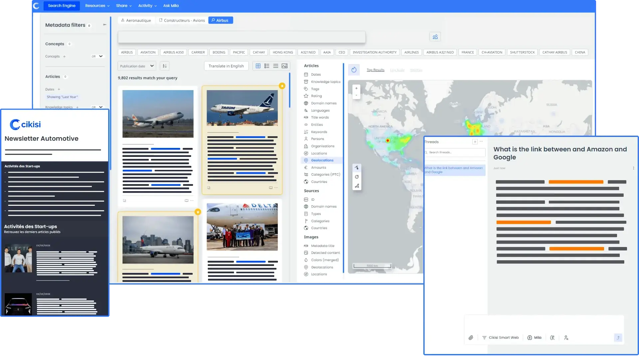This screenshot has height=359, width=639.
Task: Switch results to grid view
Action: point(258,66)
